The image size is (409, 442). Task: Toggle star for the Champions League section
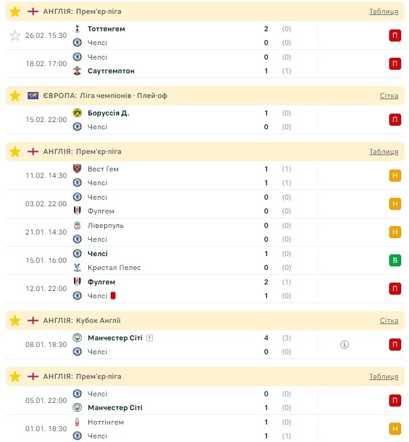[x=15, y=96]
